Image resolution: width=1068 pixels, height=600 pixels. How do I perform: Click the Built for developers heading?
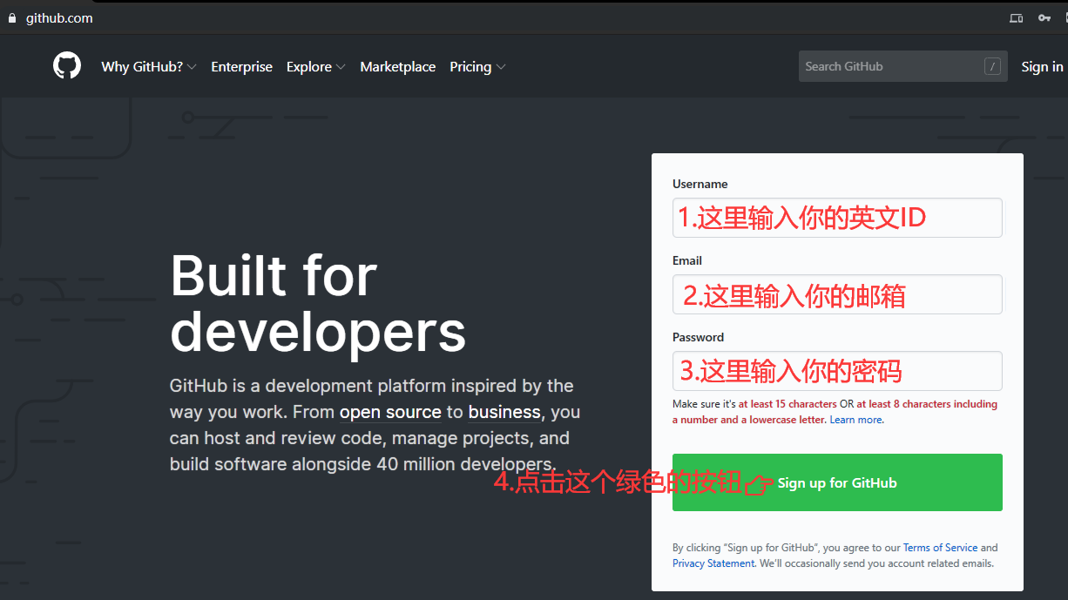coord(318,303)
